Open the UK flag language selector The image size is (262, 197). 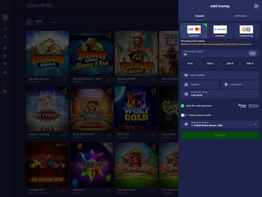(x=5, y=91)
